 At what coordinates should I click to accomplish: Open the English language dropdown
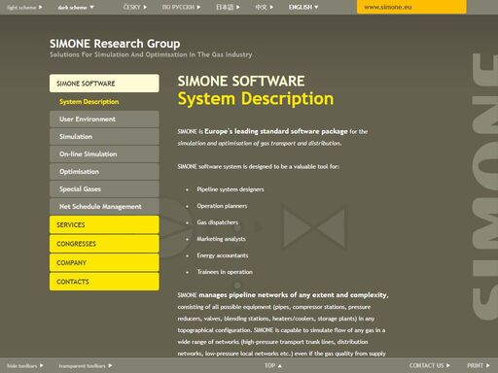(x=303, y=7)
